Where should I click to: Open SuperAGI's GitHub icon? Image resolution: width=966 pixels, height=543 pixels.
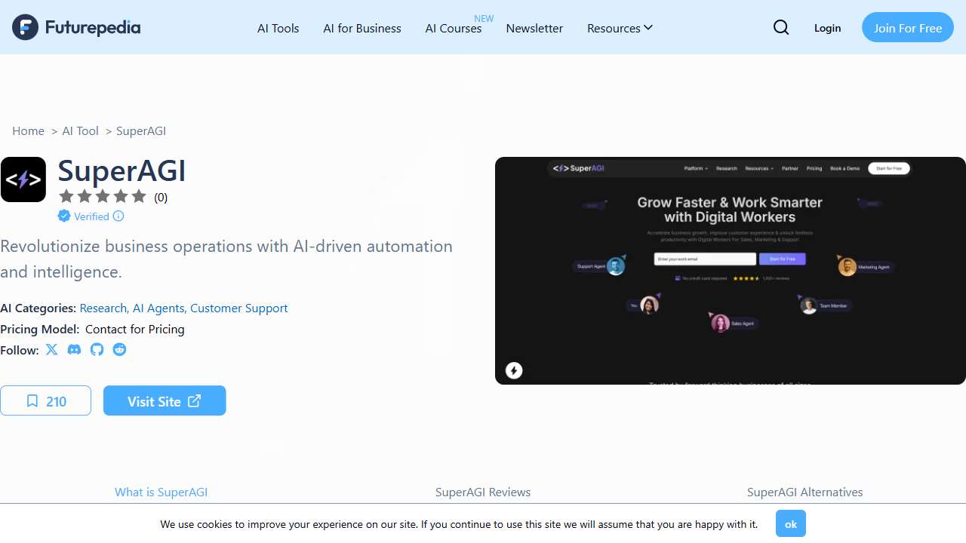[97, 350]
